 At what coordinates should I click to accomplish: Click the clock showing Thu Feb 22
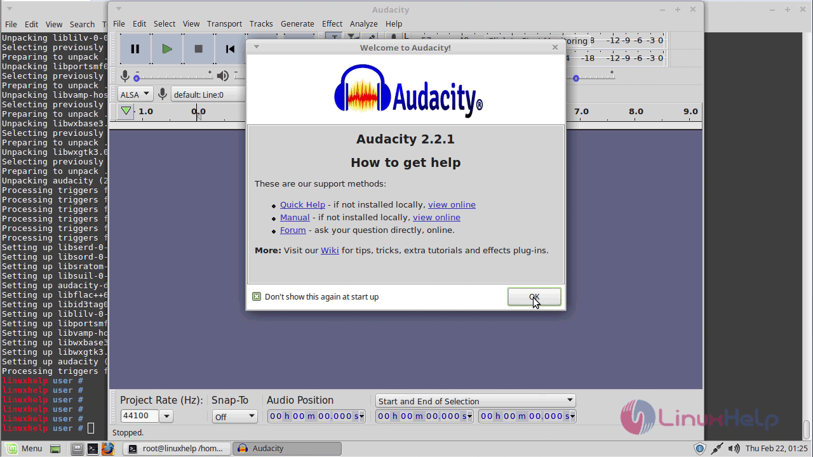(x=777, y=449)
